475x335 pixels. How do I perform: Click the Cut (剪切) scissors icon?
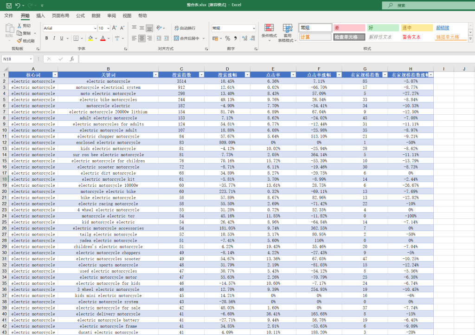coord(19,26)
